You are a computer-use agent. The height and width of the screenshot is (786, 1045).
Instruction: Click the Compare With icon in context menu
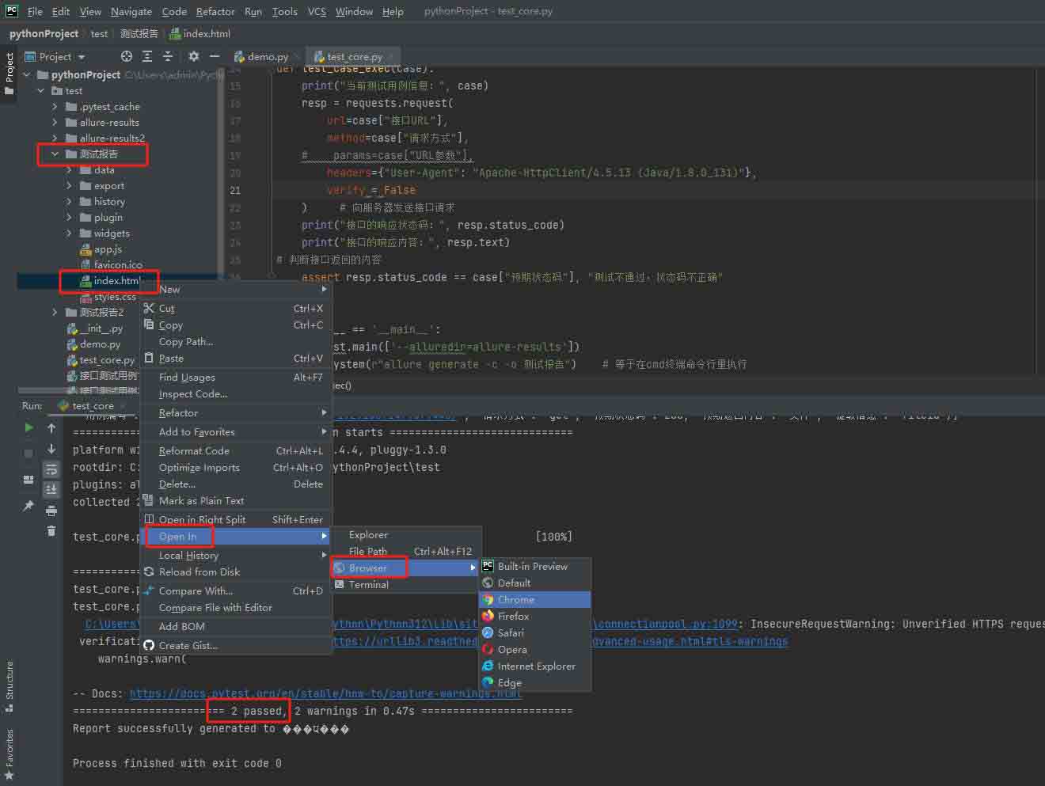(x=149, y=591)
